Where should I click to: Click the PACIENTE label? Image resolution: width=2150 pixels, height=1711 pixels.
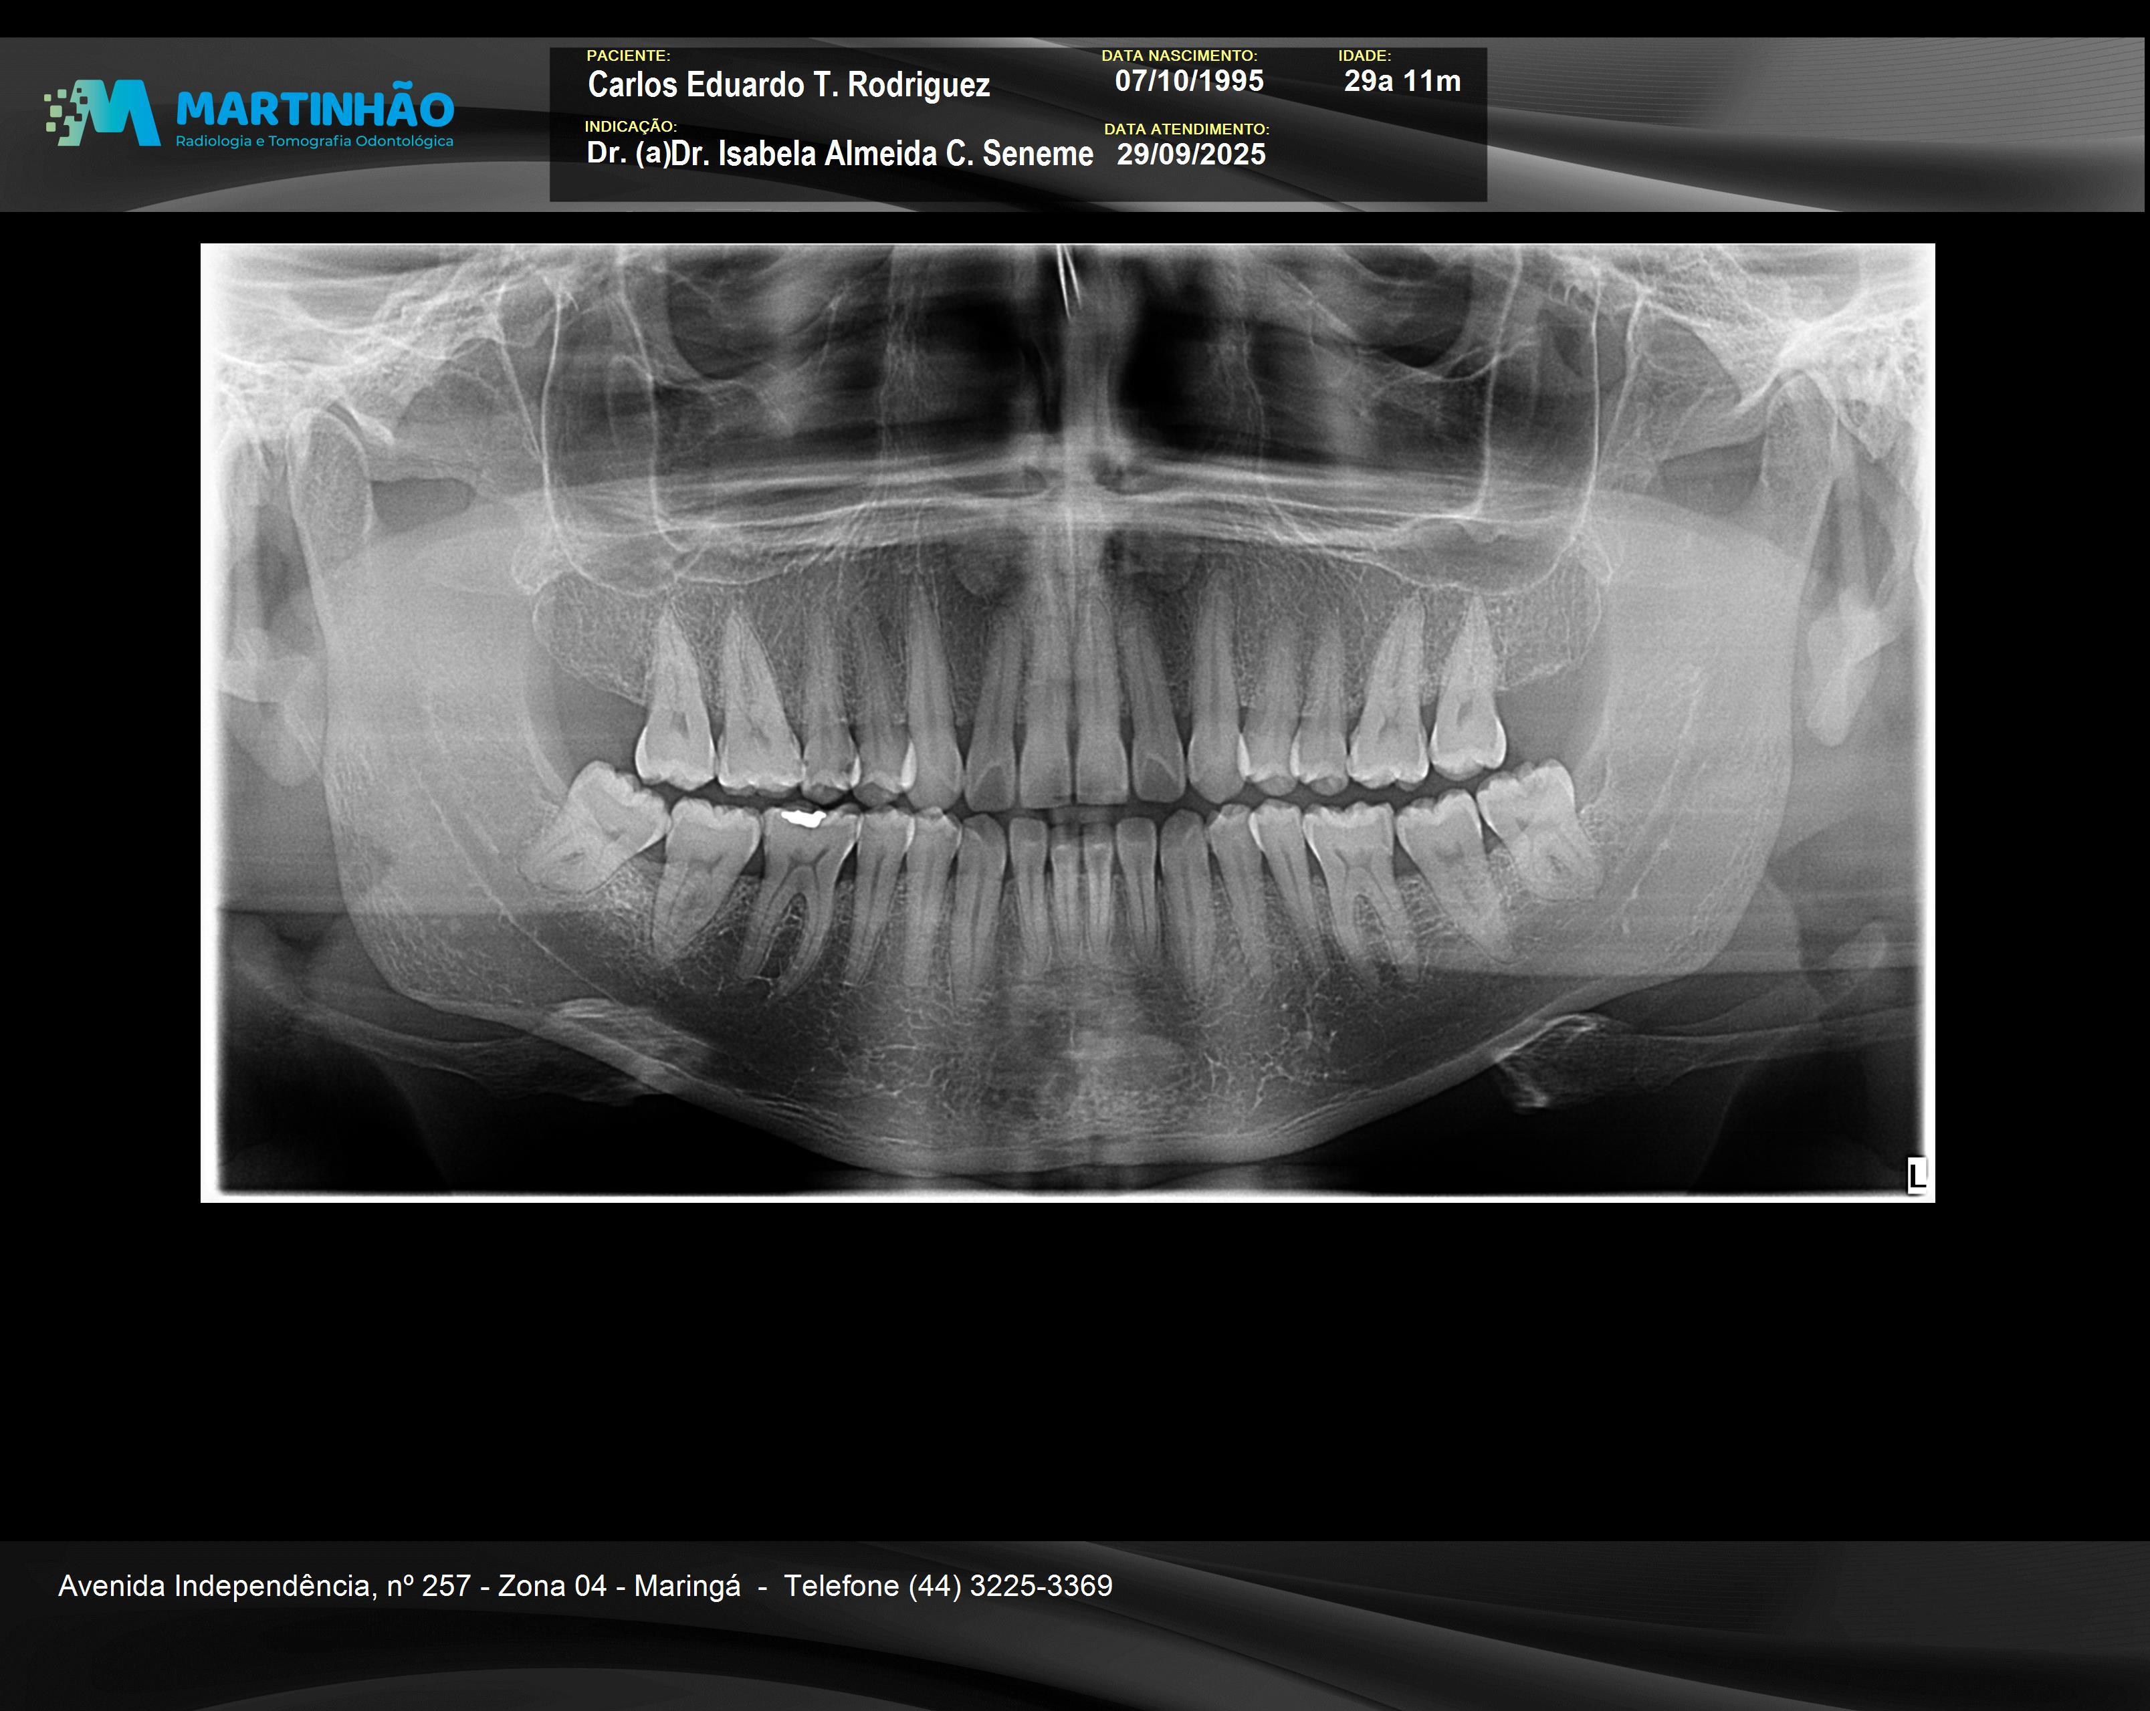[627, 56]
